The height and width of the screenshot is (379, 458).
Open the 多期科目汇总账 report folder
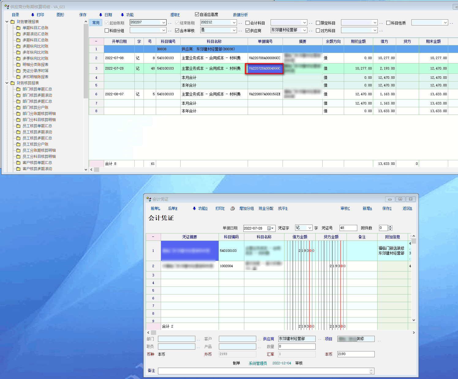click(35, 40)
